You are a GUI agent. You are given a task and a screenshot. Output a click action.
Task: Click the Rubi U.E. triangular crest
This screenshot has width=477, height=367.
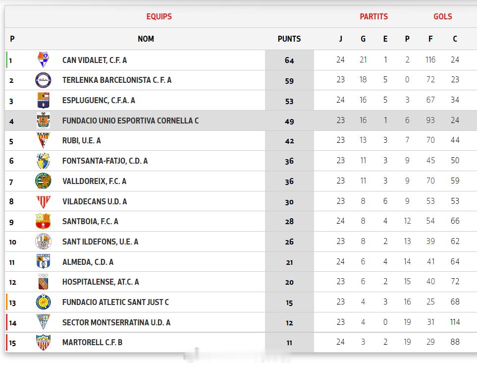(43, 140)
